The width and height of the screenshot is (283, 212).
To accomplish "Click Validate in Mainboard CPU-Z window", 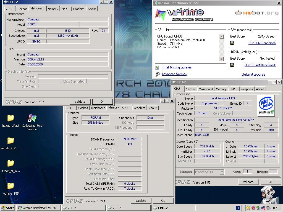I will tap(80, 102).
